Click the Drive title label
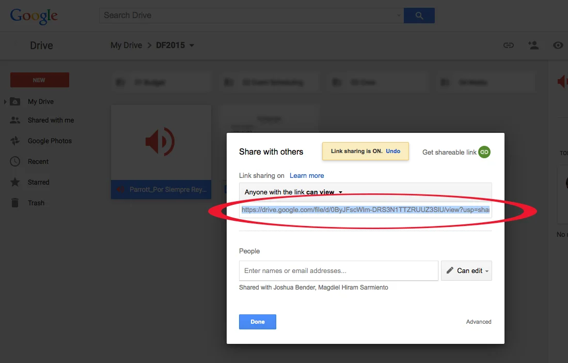The image size is (568, 363). 41,46
